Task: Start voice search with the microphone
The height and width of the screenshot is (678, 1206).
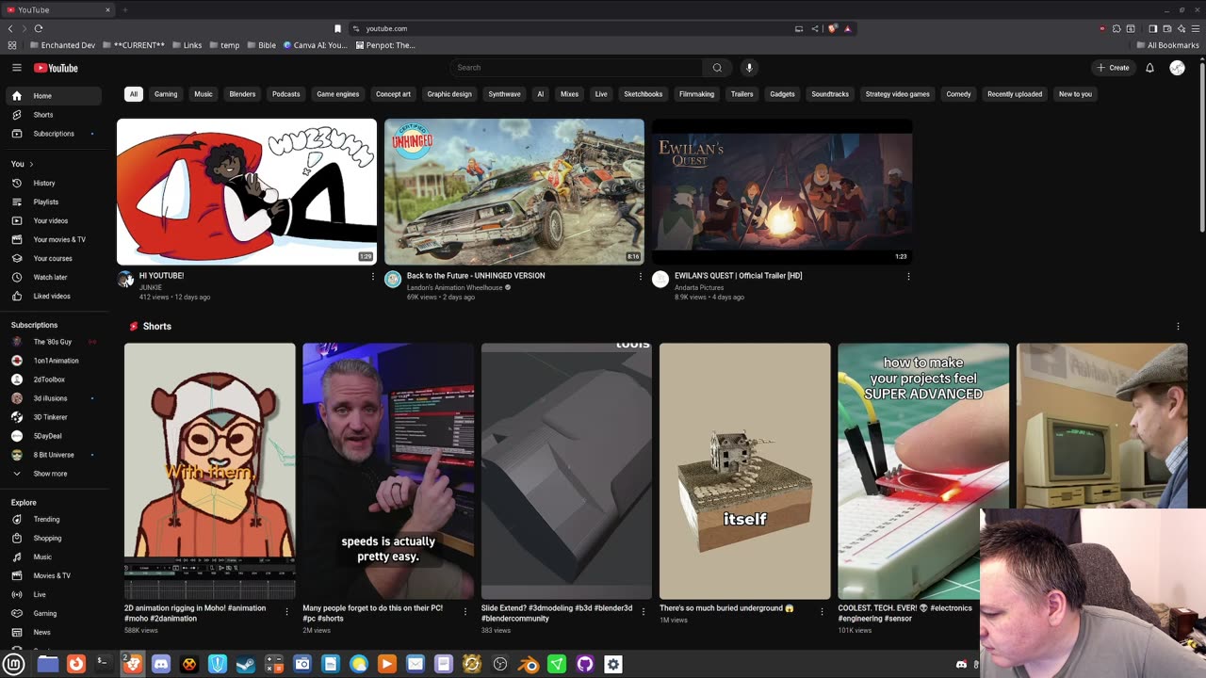Action: pos(749,68)
